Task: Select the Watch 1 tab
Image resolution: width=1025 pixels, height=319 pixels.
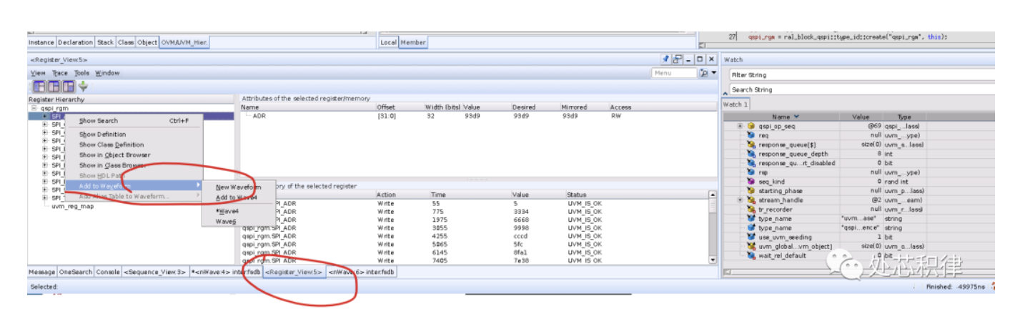Action: (735, 104)
